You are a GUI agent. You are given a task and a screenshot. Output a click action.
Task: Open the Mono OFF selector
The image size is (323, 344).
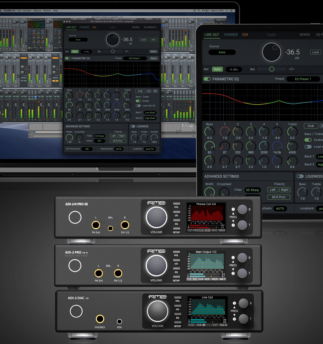coord(99,141)
